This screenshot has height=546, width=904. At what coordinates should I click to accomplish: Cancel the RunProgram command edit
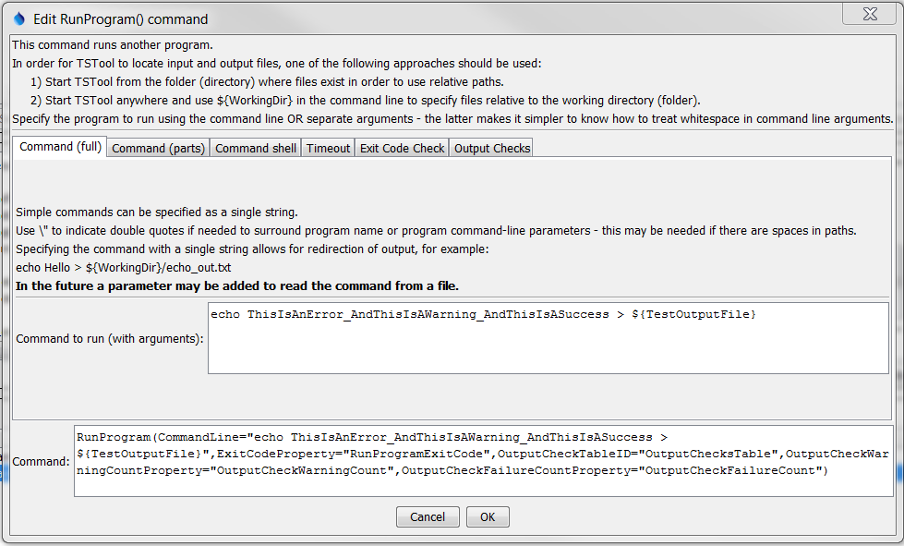428,516
